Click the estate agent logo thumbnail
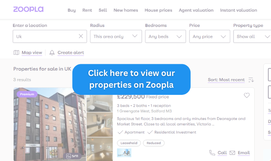Image resolution: width=271 pixels, height=161 pixels. [x=124, y=153]
